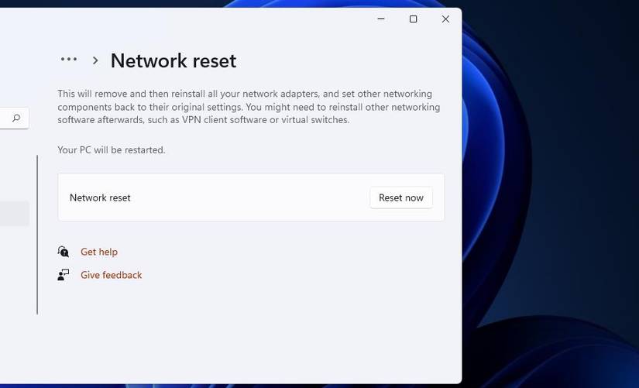Image resolution: width=639 pixels, height=388 pixels.
Task: Click the Network reset page heading
Action: (x=173, y=60)
